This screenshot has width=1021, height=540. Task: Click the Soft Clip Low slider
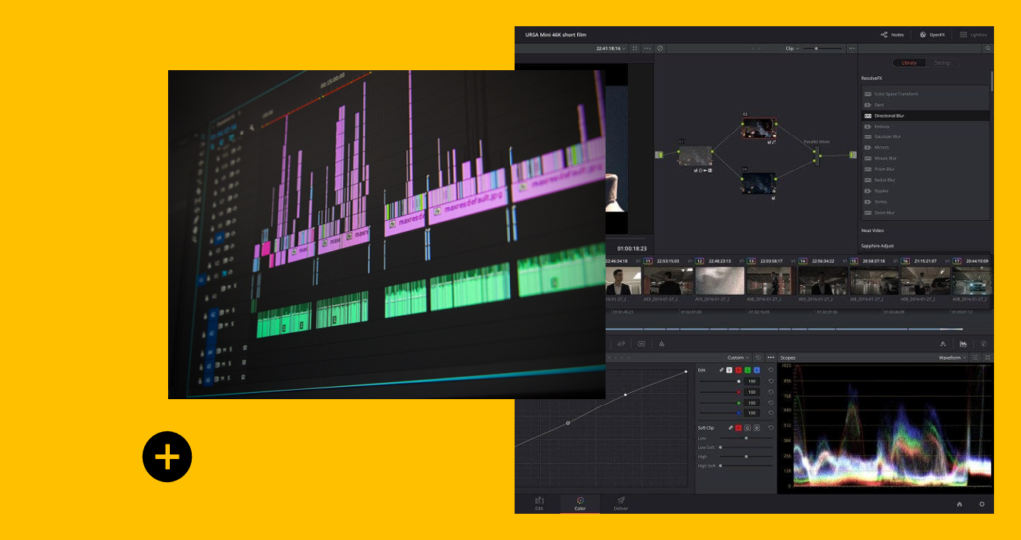pos(746,438)
